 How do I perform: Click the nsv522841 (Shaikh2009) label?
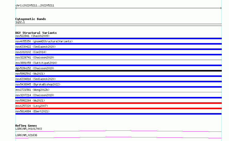coord(32,36)
